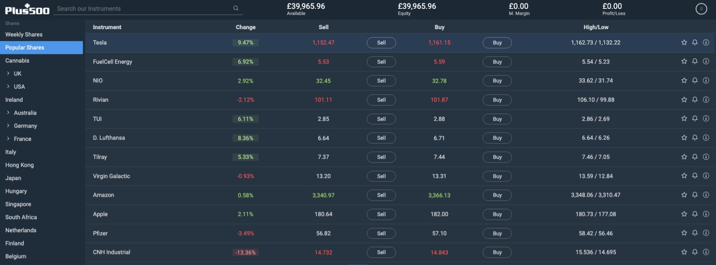Open the Cannabis category

[x=17, y=61]
